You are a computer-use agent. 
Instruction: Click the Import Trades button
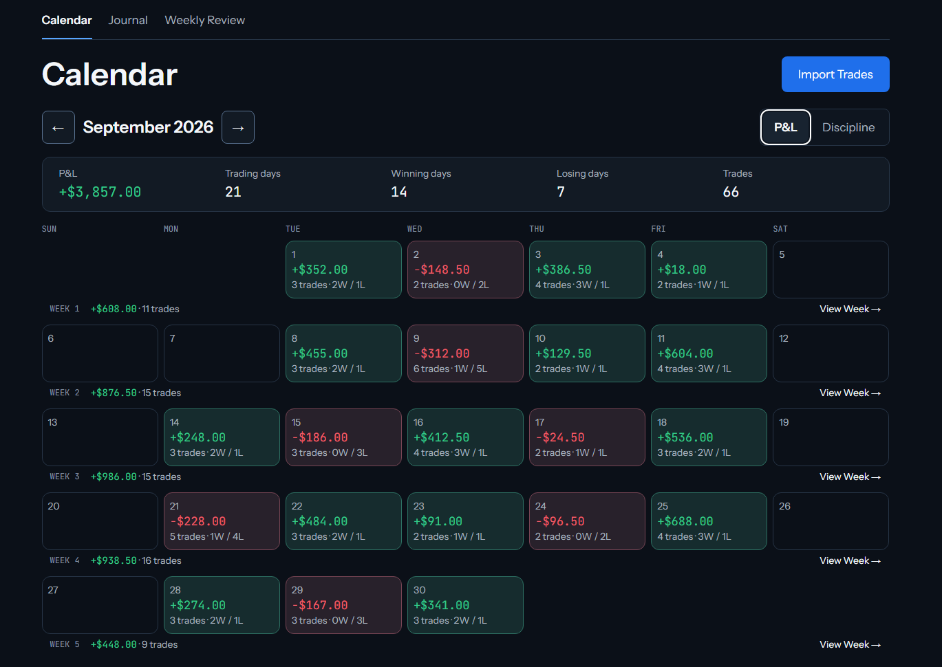coord(835,74)
